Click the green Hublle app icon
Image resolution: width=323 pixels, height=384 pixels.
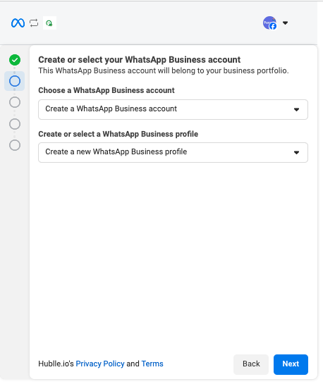coord(49,23)
